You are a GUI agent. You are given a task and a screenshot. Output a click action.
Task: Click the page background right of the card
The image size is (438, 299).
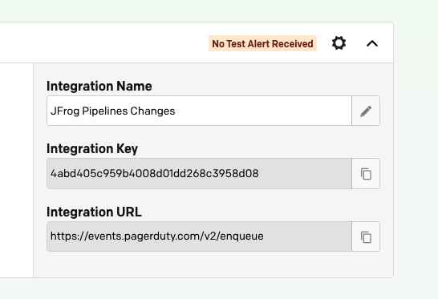pos(416,150)
